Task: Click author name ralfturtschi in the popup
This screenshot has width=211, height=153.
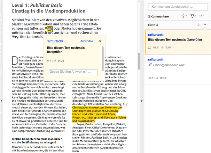Action: click(x=55, y=41)
